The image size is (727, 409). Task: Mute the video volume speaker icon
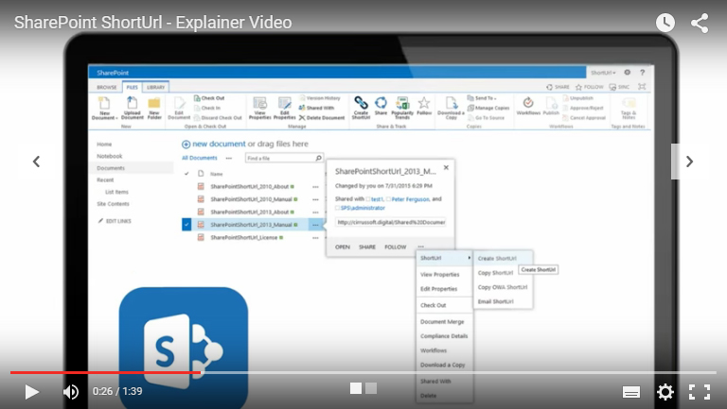coord(71,392)
